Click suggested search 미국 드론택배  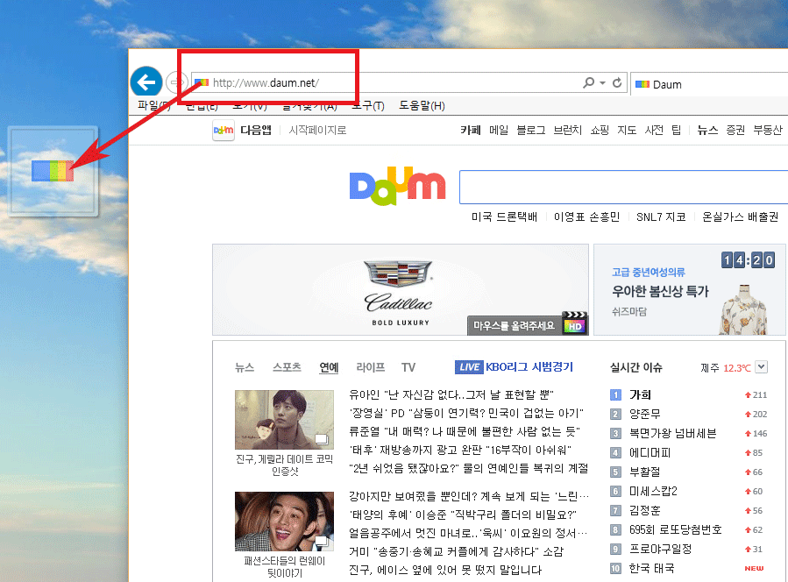click(x=504, y=216)
